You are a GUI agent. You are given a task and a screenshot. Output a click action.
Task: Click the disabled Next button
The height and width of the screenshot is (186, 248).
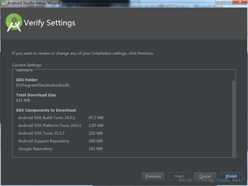(x=179, y=176)
